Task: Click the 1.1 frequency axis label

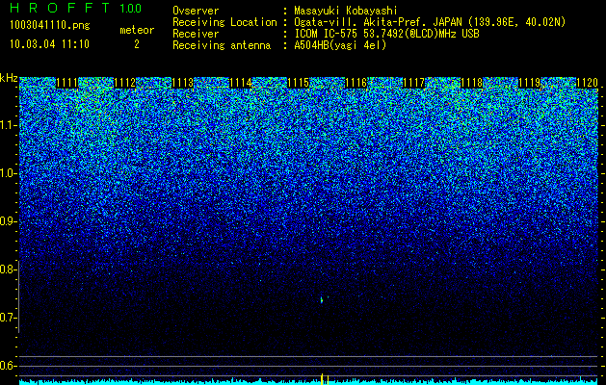Action: 7,125
